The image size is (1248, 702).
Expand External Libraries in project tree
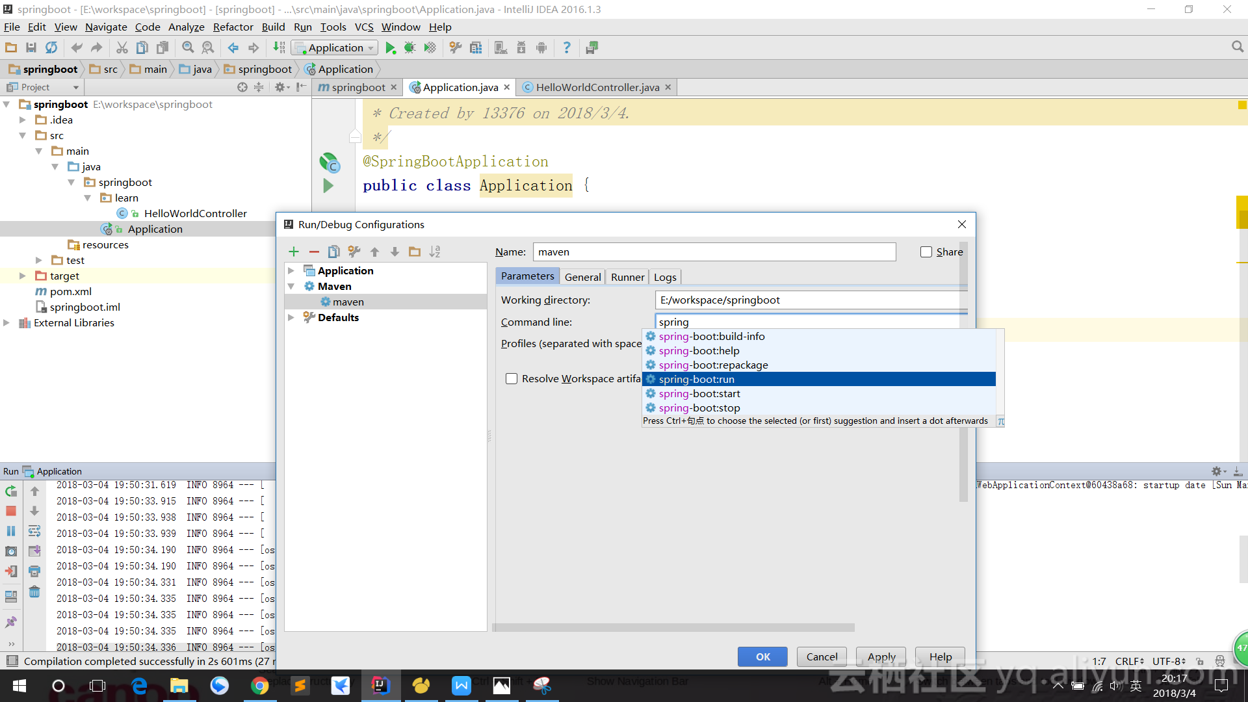coord(6,323)
